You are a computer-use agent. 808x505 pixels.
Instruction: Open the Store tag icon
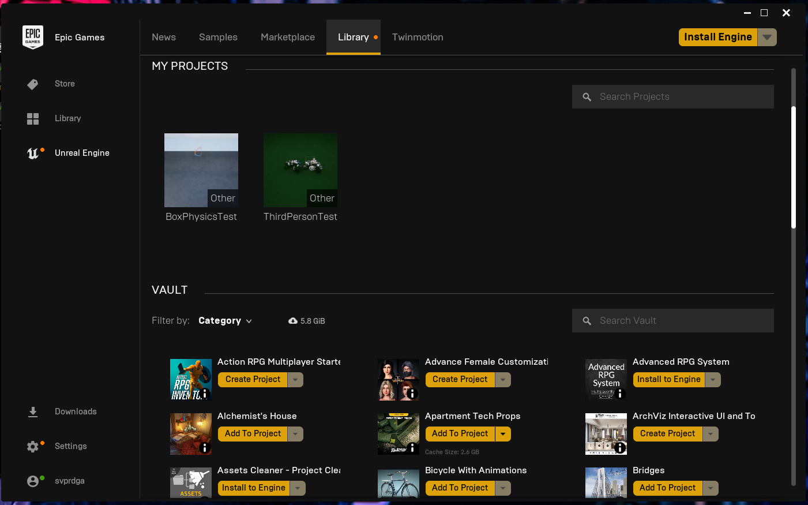click(x=33, y=84)
